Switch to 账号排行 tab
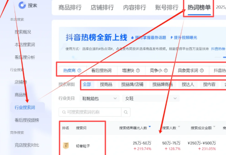 coord(167,8)
